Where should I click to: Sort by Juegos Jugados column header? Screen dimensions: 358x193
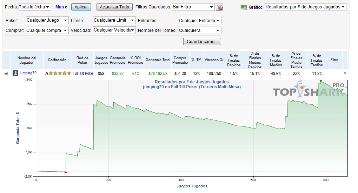click(x=101, y=60)
